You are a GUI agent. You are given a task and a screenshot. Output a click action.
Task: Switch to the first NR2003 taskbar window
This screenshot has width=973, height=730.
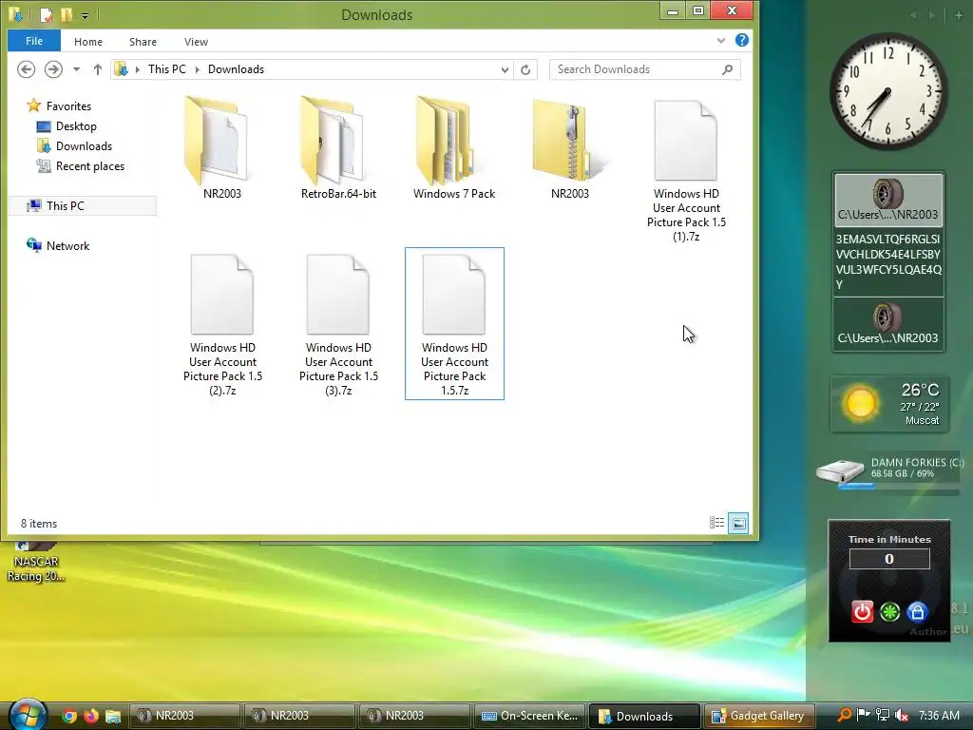coord(184,716)
